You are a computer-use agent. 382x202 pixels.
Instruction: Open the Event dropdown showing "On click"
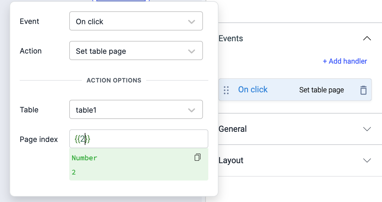coord(131,21)
